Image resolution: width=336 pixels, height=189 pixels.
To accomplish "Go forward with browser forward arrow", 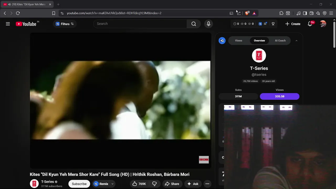I will tap(11, 13).
